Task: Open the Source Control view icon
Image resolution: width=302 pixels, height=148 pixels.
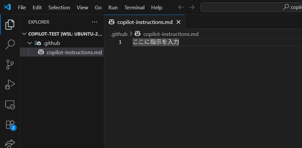Action: coord(10,65)
